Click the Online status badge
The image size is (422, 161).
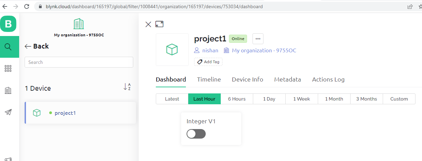[238, 39]
